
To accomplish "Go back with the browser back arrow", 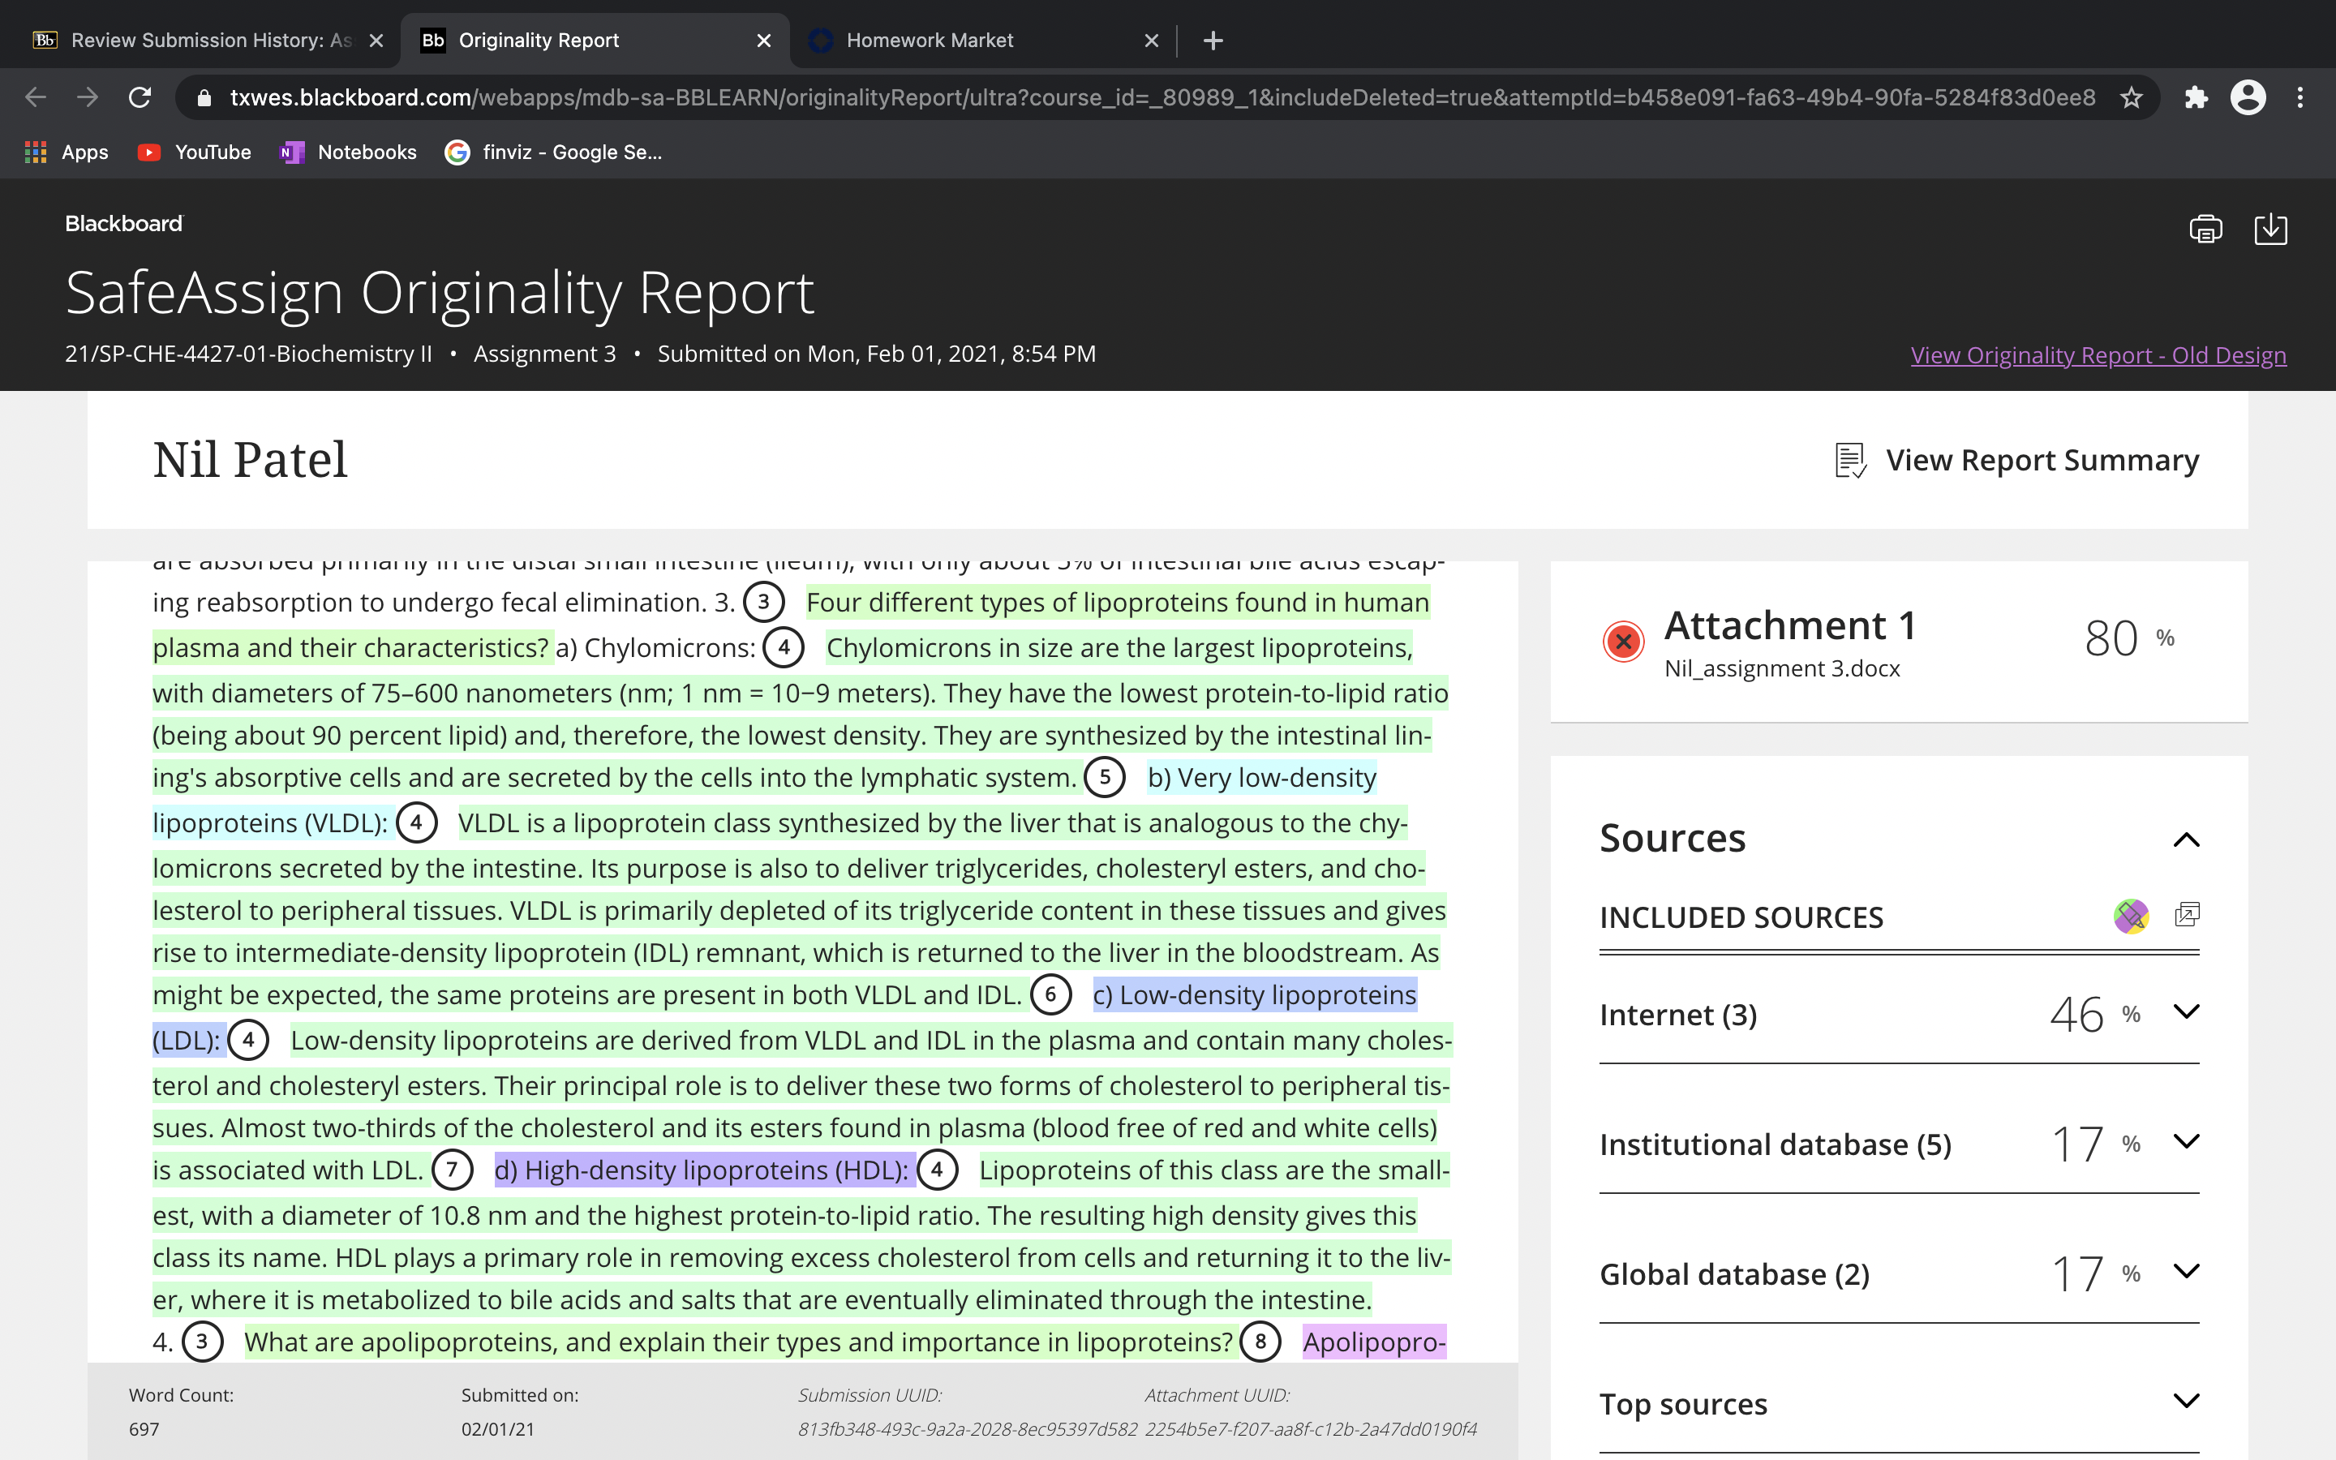I will click(x=36, y=97).
